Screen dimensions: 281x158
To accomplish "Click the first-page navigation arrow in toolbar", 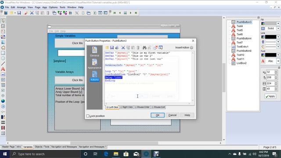I will click(115, 13).
